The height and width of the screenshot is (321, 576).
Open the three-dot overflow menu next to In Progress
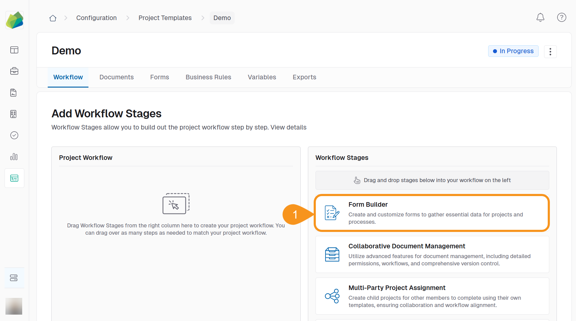550,52
